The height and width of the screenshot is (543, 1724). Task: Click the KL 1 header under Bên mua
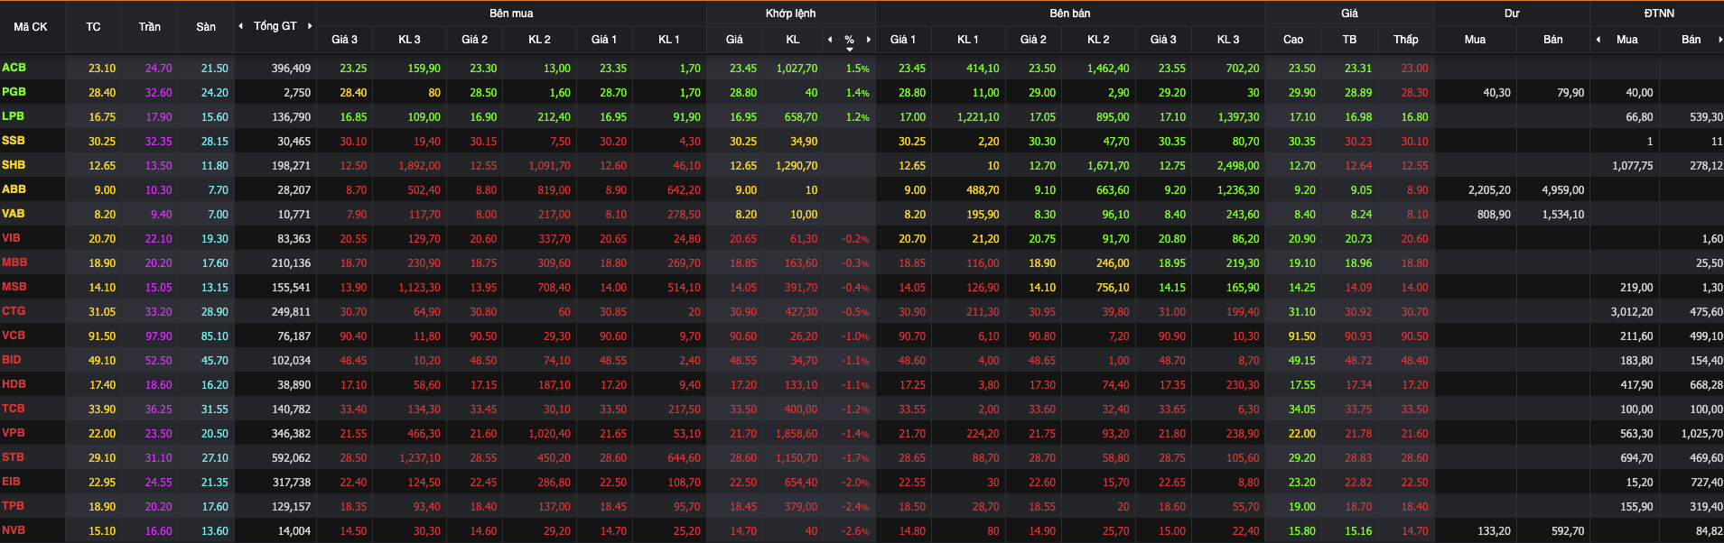pyautogui.click(x=668, y=40)
